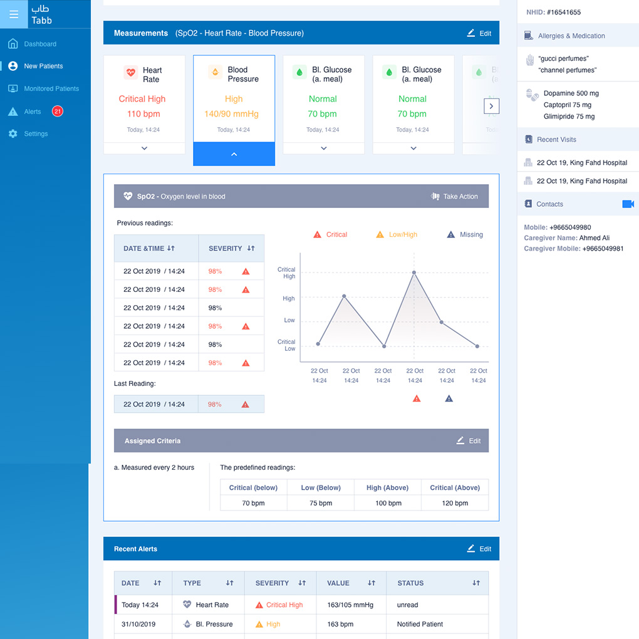Click the red alerts badge showing 21
639x639 pixels.
(58, 112)
